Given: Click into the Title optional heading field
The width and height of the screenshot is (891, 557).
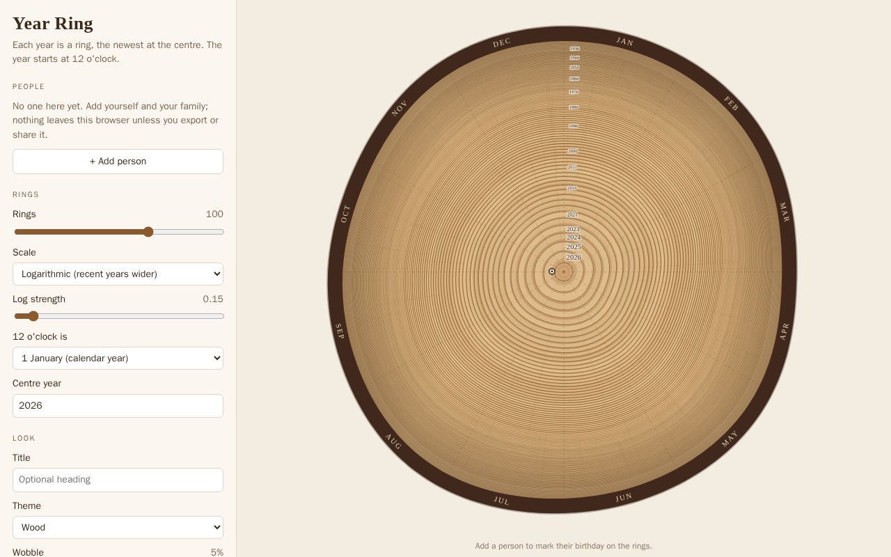Looking at the screenshot, I should [118, 480].
